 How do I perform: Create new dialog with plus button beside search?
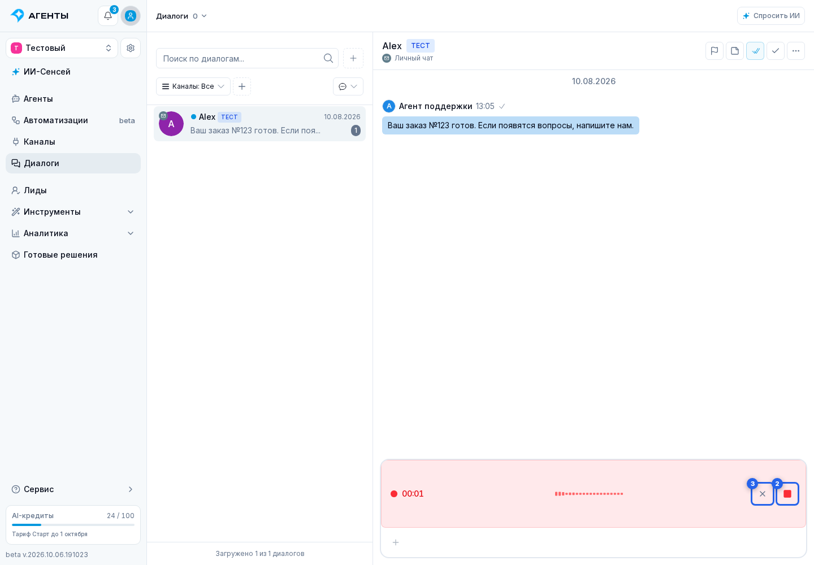coord(353,58)
